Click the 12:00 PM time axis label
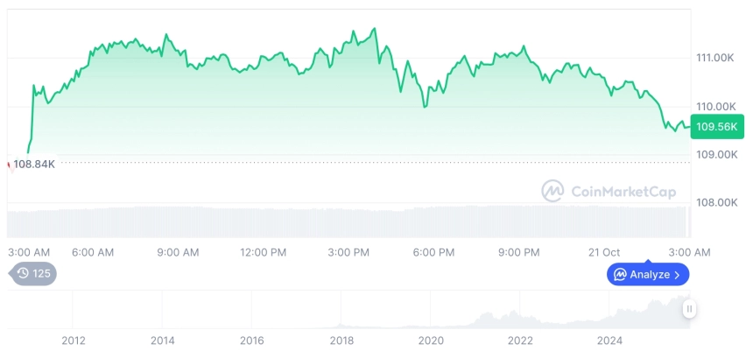The width and height of the screenshot is (753, 351). [263, 252]
